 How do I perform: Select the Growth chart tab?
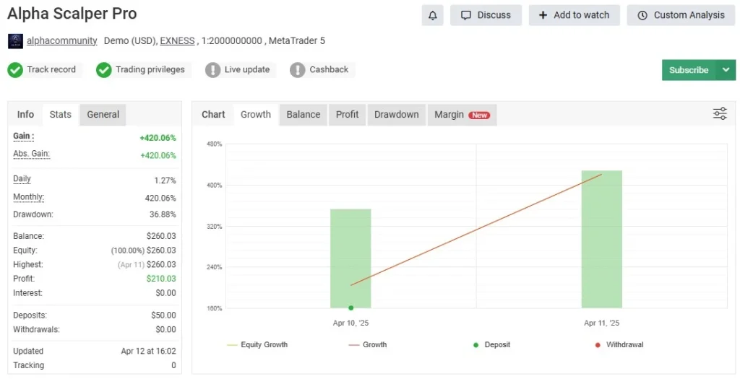point(256,115)
